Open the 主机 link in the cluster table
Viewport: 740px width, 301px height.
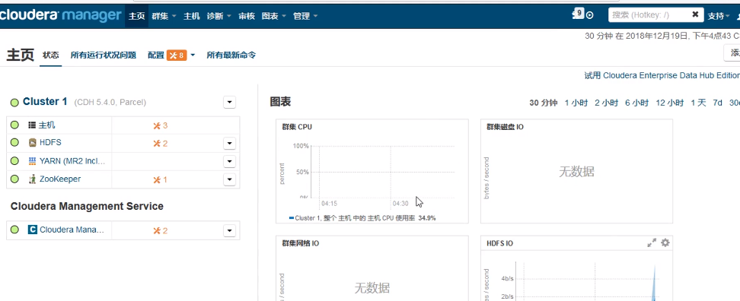tap(46, 125)
